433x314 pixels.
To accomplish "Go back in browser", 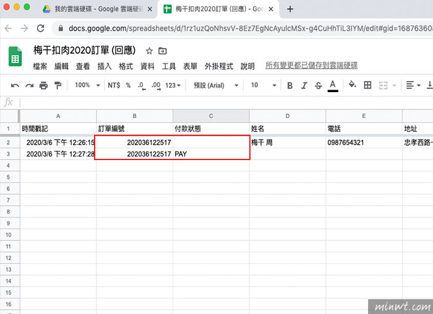I will (8, 28).
